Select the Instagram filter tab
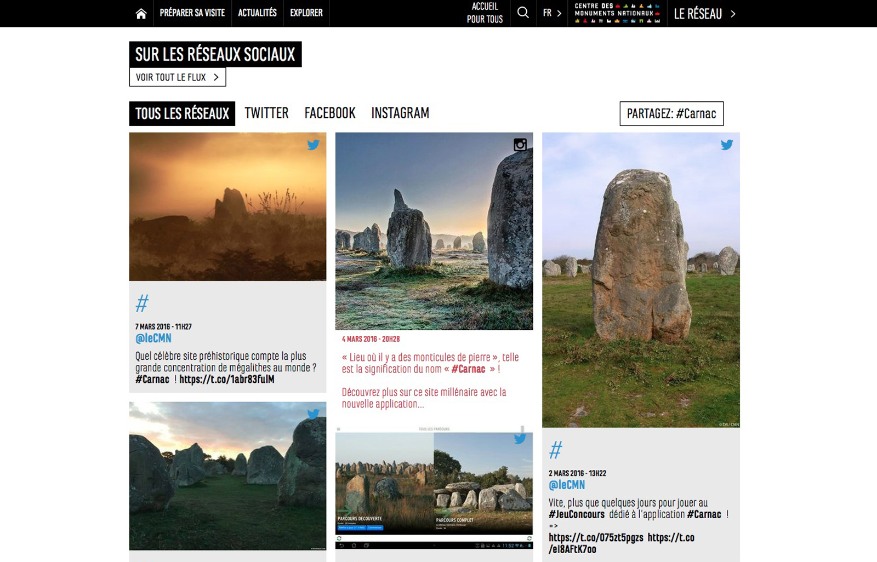 coord(400,113)
